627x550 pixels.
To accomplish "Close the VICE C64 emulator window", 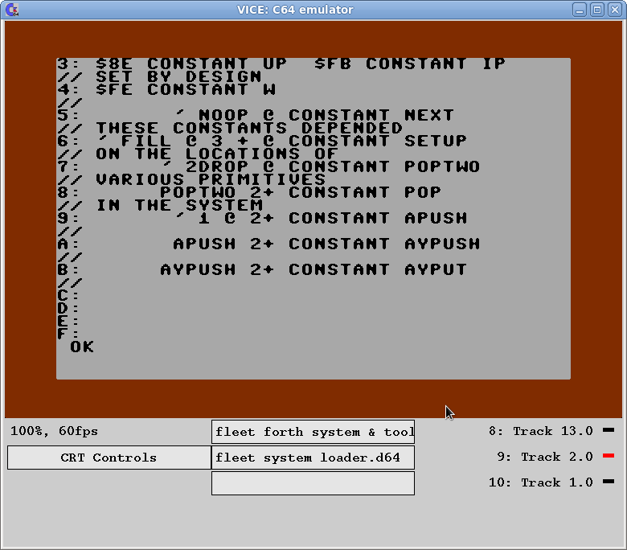I will pyautogui.click(x=614, y=10).
